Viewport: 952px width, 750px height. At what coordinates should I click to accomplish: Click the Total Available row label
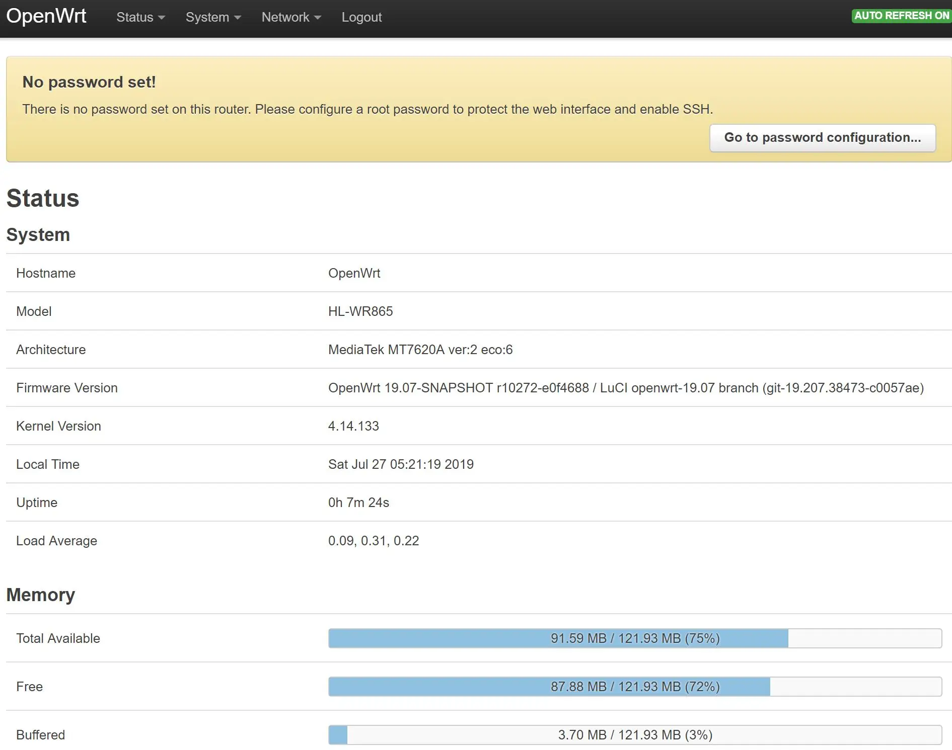[x=58, y=638]
